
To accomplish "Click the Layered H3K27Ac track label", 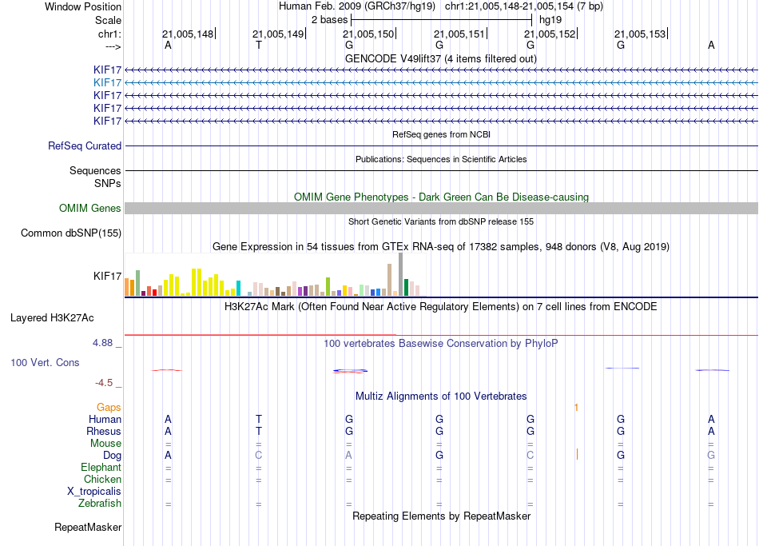I will pos(52,318).
